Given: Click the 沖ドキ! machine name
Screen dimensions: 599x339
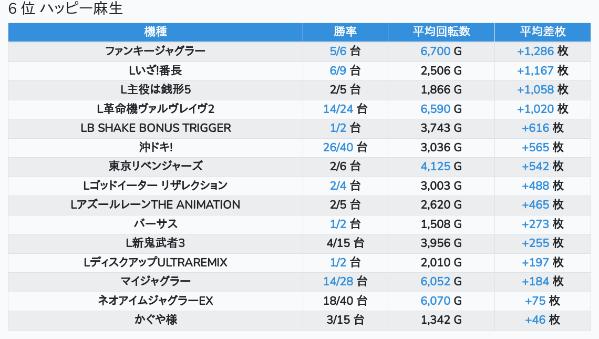Looking at the screenshot, I should pos(155,147).
